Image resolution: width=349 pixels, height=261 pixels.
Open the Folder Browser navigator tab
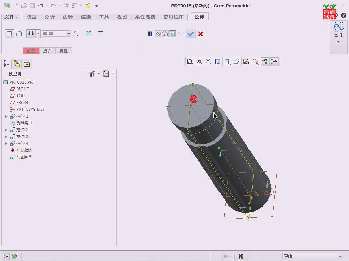(17, 64)
